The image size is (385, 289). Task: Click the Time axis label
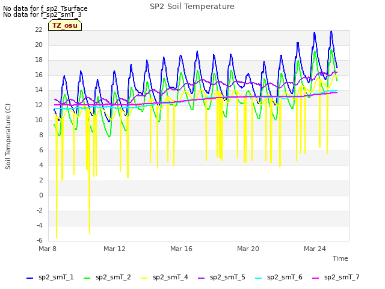[340, 258]
